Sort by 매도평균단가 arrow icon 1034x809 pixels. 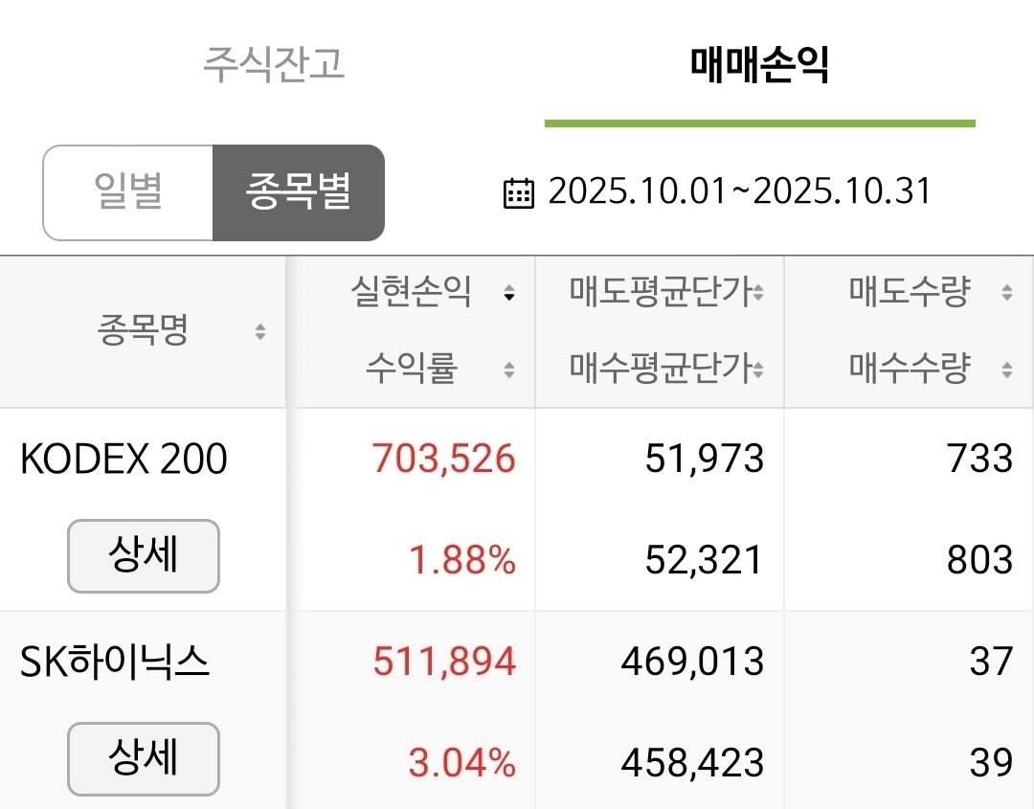click(x=758, y=292)
